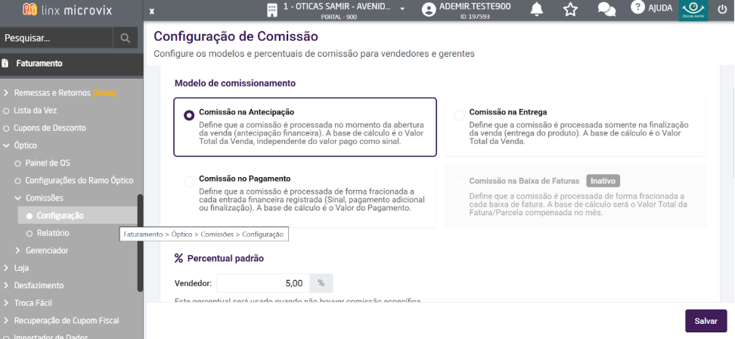The height and width of the screenshot is (339, 735).
Task: Click the power logout icon
Action: point(722,9)
